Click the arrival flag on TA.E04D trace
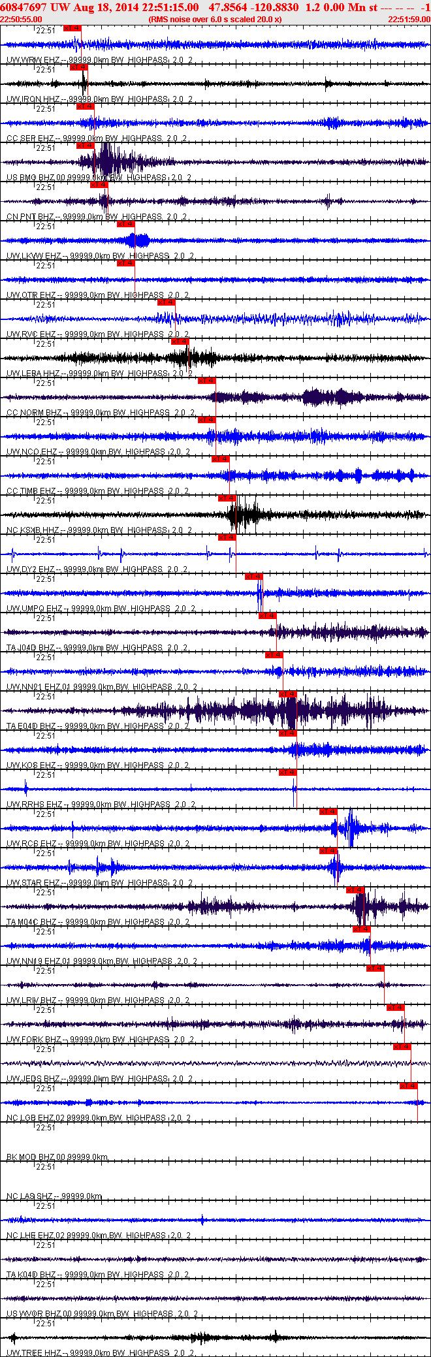 click(x=287, y=694)
